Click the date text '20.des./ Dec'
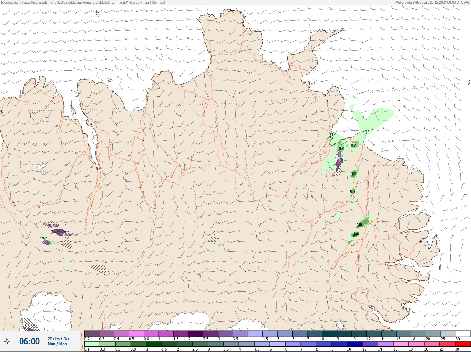The height and width of the screenshot is (352, 471). [x=59, y=338]
